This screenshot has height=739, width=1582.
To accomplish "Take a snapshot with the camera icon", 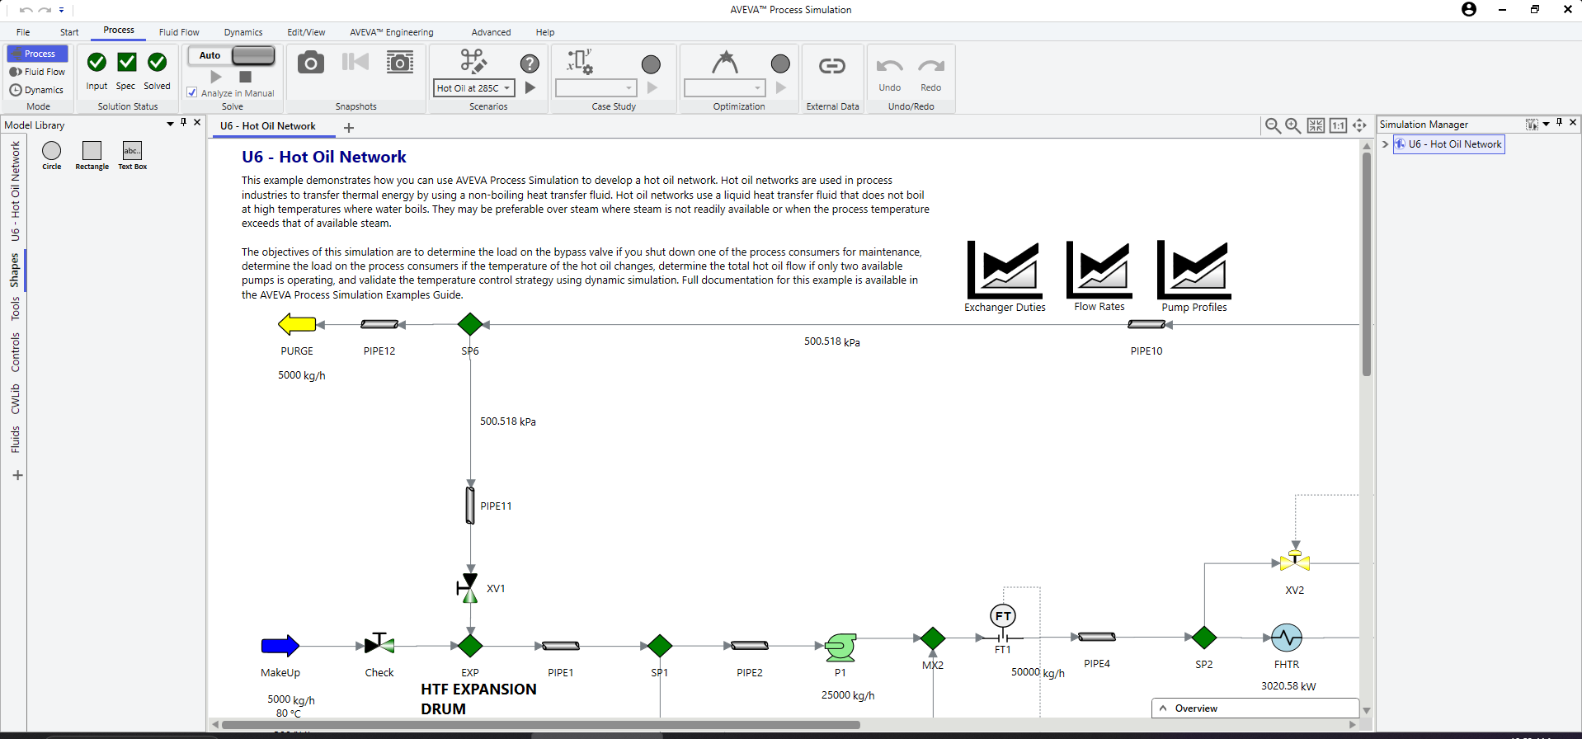I will (x=310, y=64).
